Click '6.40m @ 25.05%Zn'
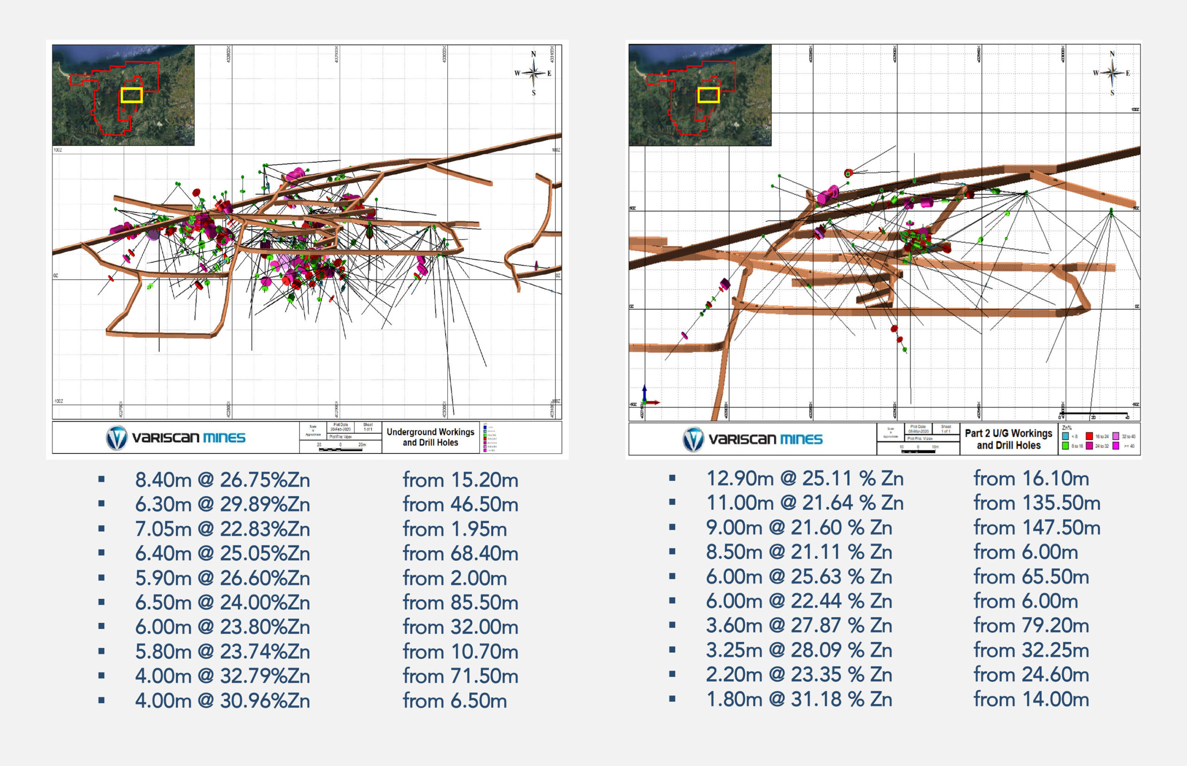 pyautogui.click(x=222, y=553)
